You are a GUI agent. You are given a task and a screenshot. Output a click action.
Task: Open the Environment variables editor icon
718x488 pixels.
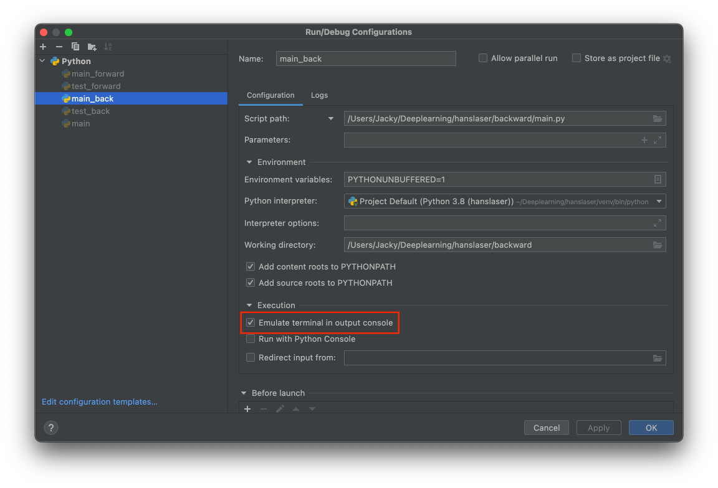point(658,179)
